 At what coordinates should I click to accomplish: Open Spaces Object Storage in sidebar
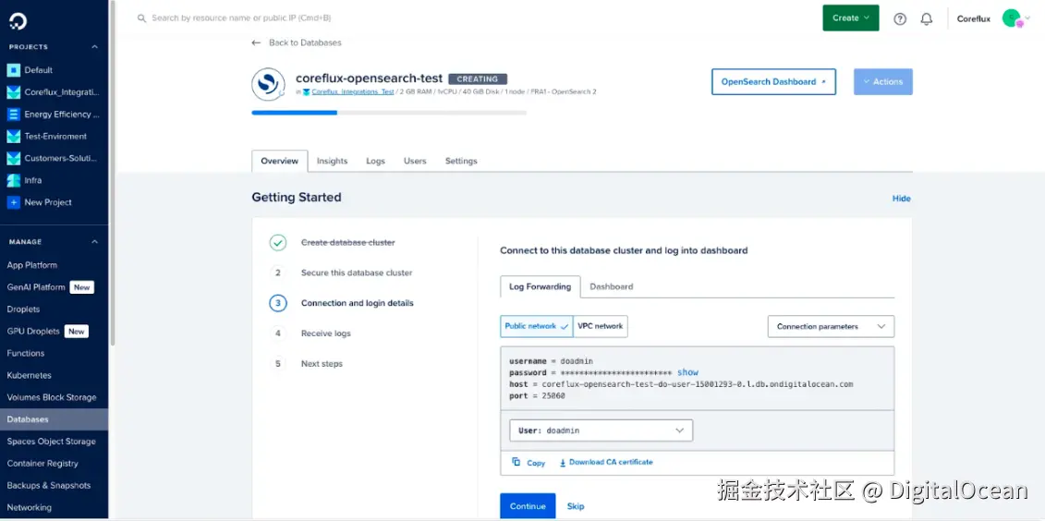[54, 441]
